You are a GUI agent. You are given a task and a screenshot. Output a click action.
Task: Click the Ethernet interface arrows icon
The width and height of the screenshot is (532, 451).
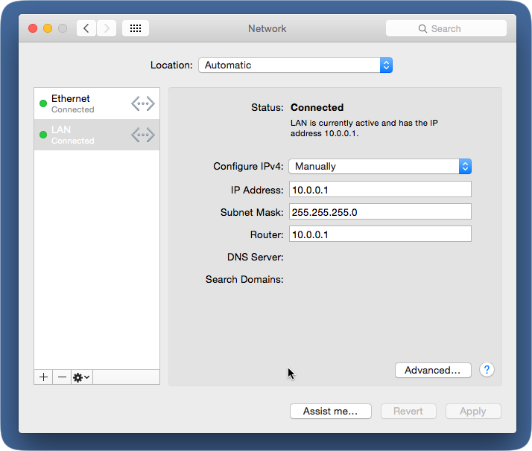tap(143, 103)
